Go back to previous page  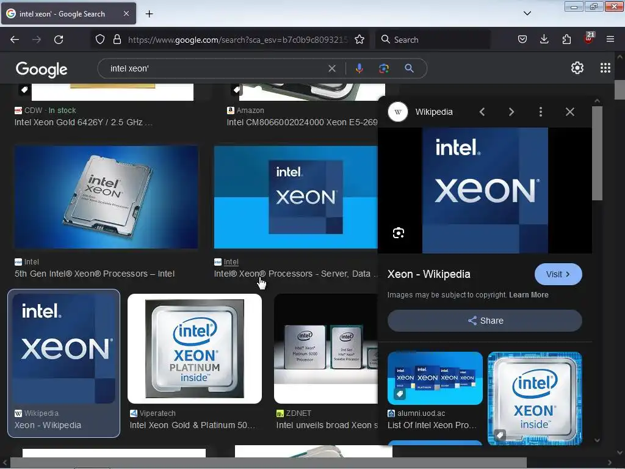coord(15,40)
